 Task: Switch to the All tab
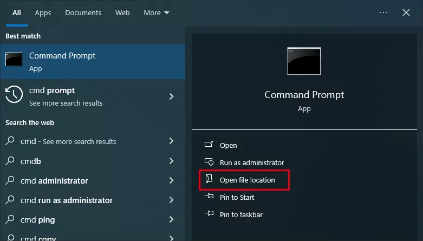(16, 12)
